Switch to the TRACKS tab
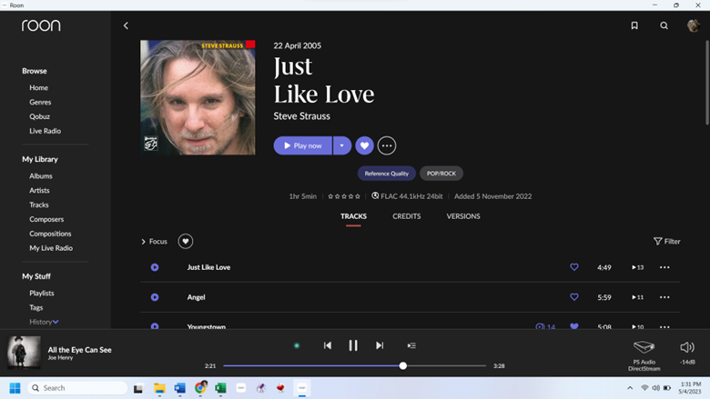 click(354, 216)
